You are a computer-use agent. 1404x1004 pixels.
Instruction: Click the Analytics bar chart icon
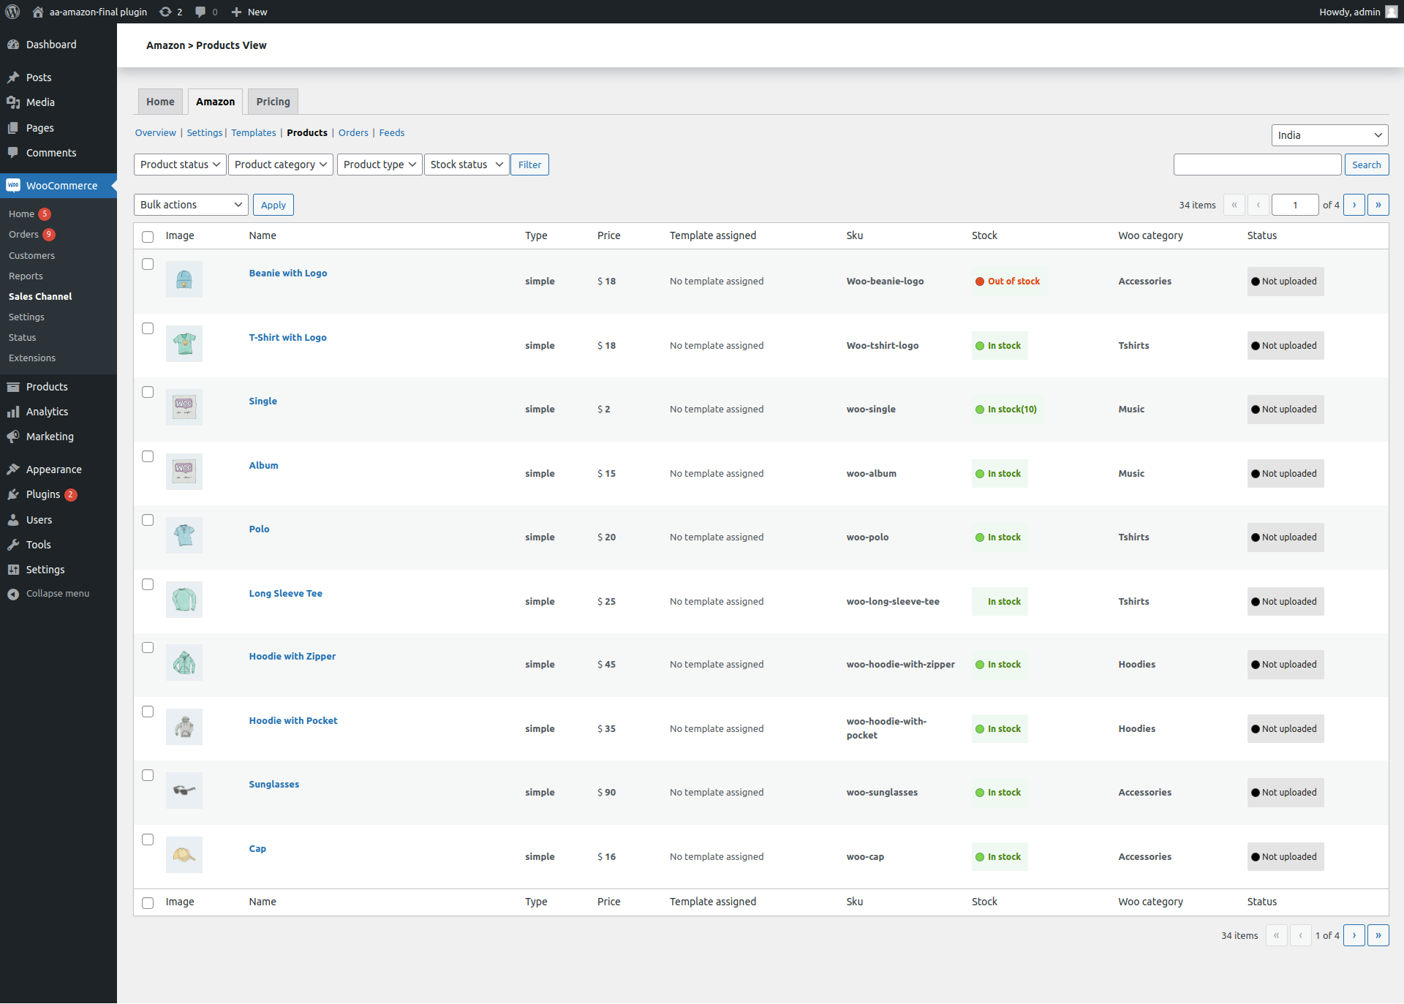13,412
